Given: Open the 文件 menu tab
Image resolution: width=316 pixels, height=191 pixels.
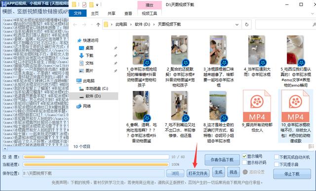Looking at the screenshot, I should click(x=78, y=13).
